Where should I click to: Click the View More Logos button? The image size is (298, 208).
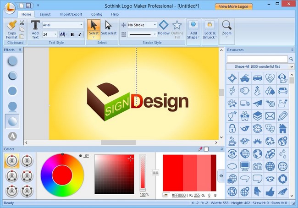233,6
